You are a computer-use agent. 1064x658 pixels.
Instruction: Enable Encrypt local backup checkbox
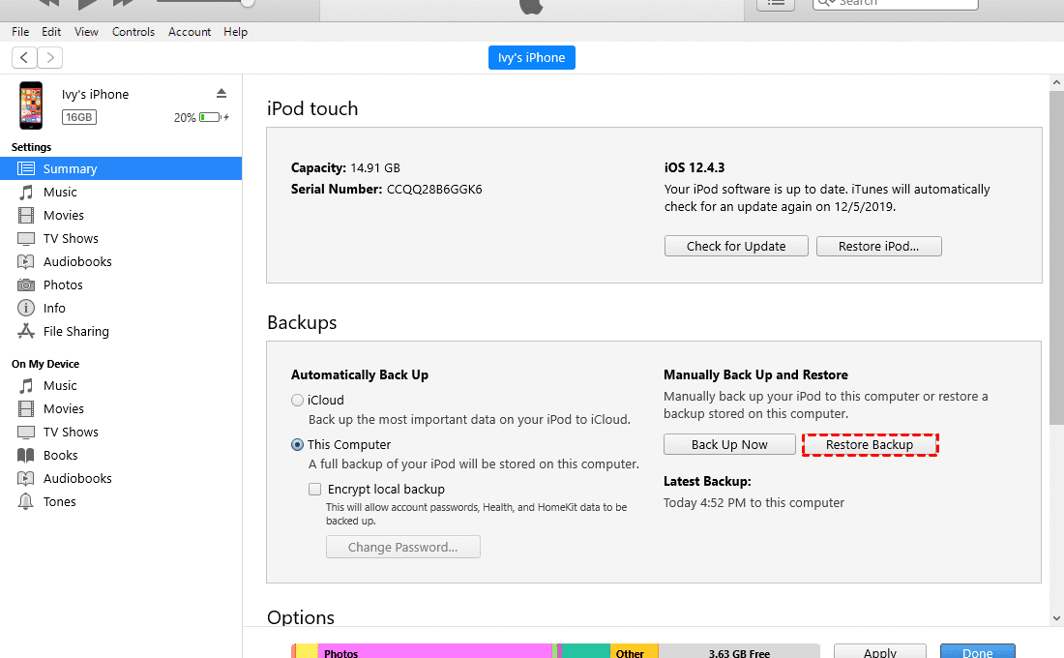click(x=314, y=490)
